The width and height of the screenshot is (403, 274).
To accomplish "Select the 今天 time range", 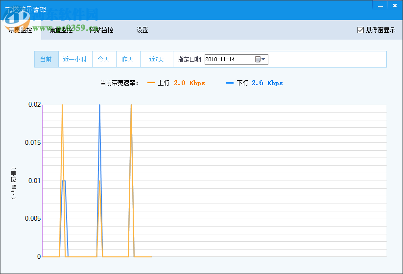I will (104, 59).
